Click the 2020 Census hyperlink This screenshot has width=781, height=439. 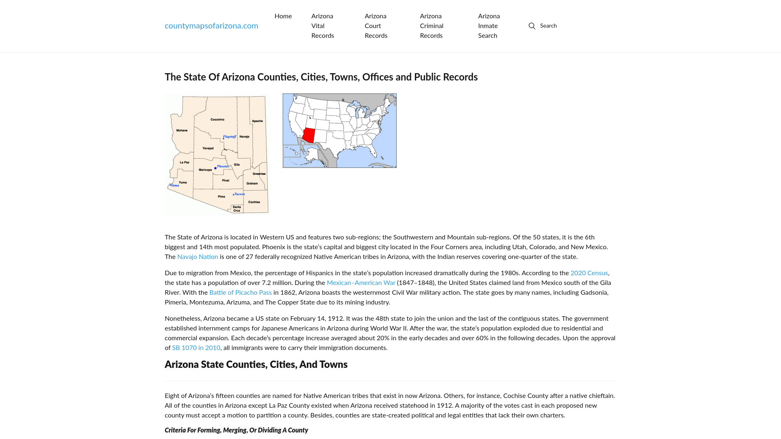click(x=589, y=273)
